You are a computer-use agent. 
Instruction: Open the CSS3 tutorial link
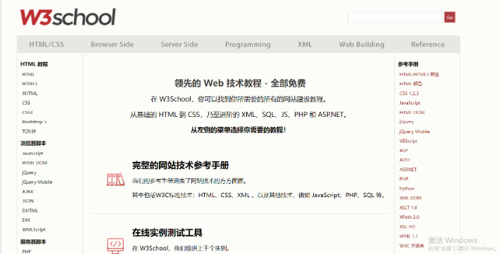[x=27, y=113]
